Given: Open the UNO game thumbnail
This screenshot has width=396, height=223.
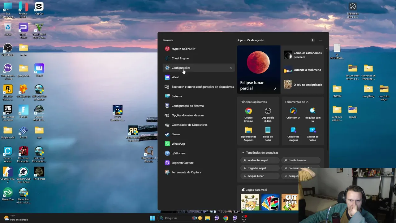Looking at the screenshot, I should 270,202.
